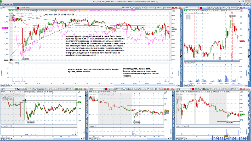Screen dimensions: 251x141
Task: Expand symbol dropdown arrow in main 1m chart
Action: click(16, 8)
